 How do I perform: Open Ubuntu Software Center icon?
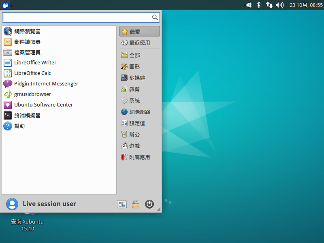point(8,105)
